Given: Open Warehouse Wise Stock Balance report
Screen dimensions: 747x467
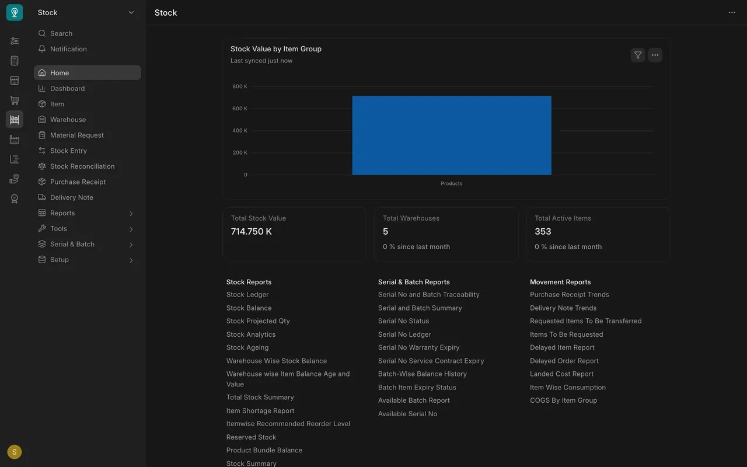Looking at the screenshot, I should pyautogui.click(x=277, y=361).
